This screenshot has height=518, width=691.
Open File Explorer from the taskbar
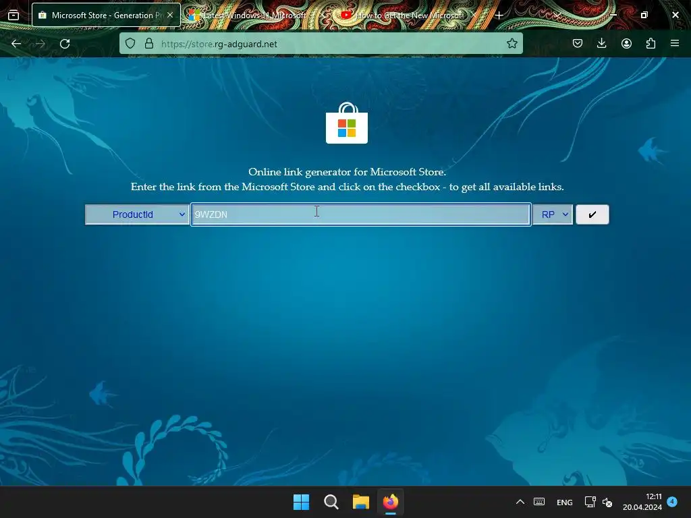tap(361, 502)
